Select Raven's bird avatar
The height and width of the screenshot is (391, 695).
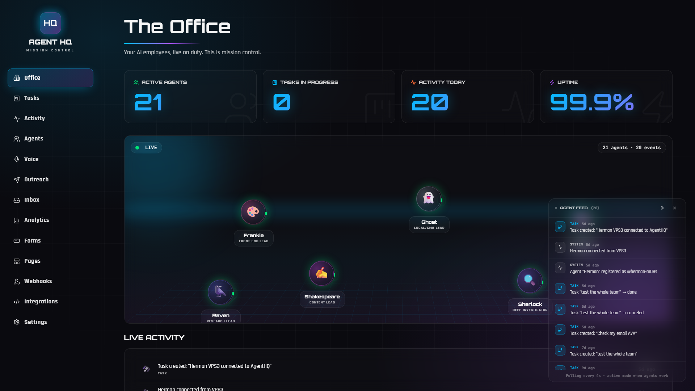click(220, 292)
